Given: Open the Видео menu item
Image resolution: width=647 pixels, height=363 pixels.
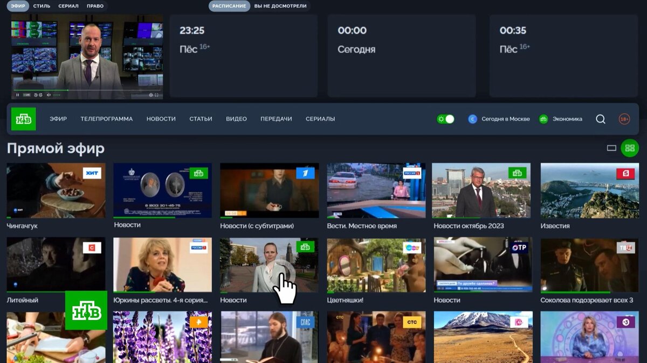Looking at the screenshot, I should [x=236, y=119].
